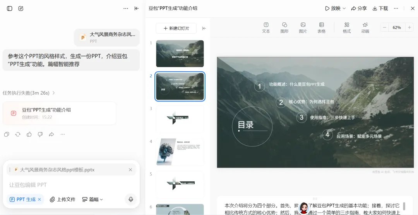Copy the response with copy icon

[x=7, y=134]
